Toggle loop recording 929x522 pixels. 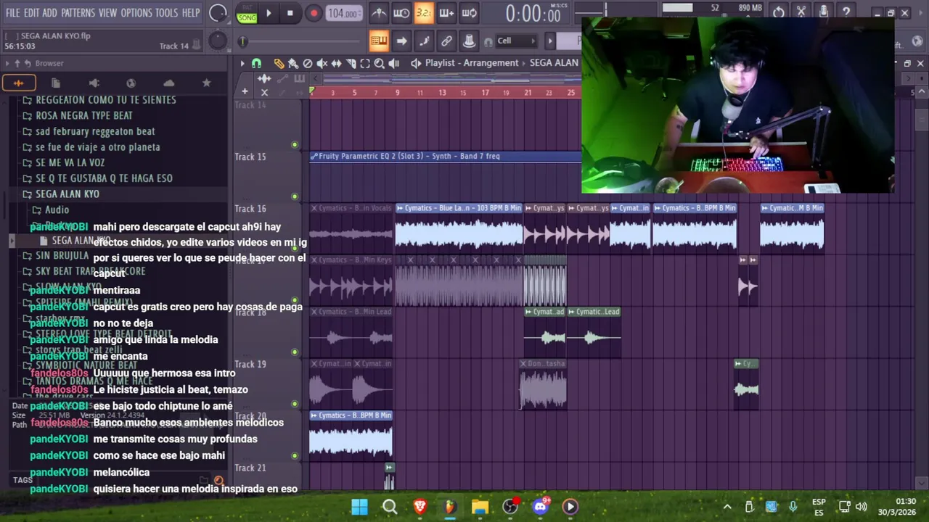click(x=470, y=13)
